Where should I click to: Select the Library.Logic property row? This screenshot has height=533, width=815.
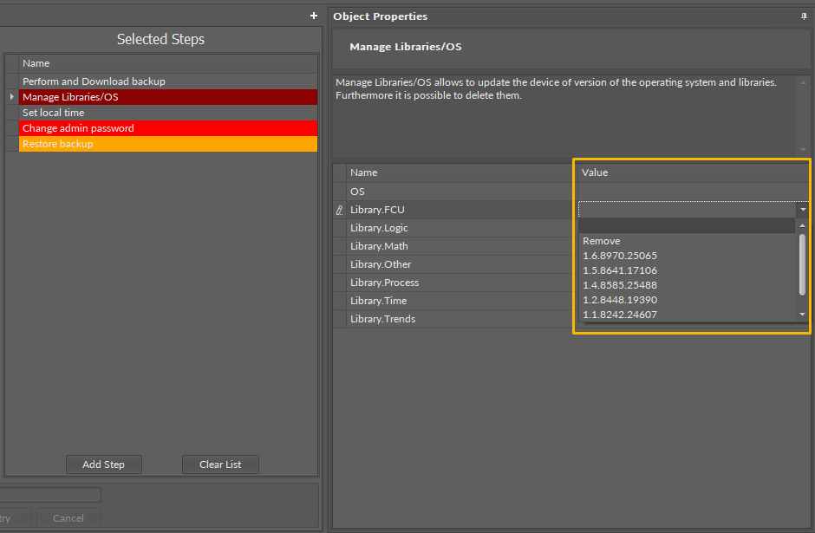pos(379,228)
